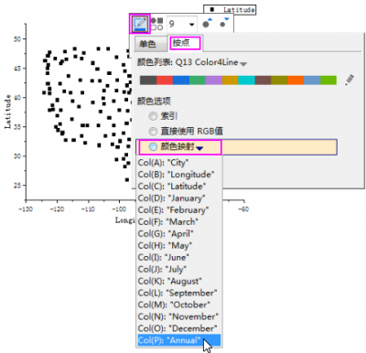Pick the dark gray color swatch
The height and width of the screenshot is (353, 366).
(x=148, y=80)
